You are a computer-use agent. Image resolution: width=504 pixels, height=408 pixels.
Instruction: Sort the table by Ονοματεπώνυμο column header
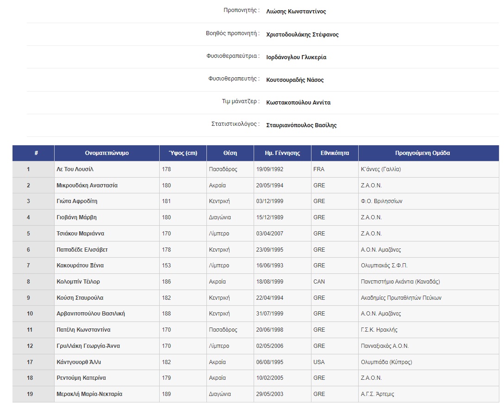coord(106,153)
